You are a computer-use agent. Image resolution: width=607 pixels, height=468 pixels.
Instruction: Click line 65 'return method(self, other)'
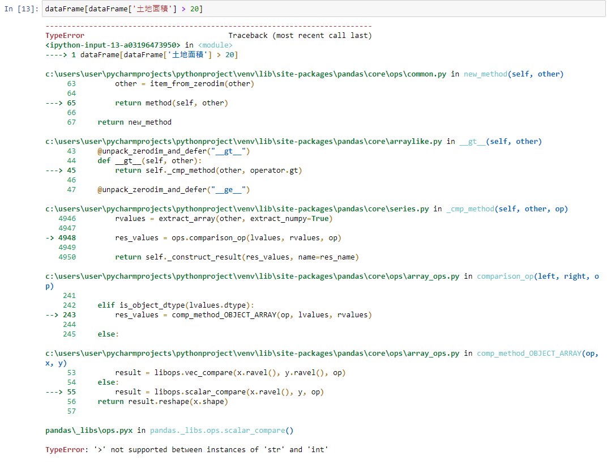(x=172, y=103)
